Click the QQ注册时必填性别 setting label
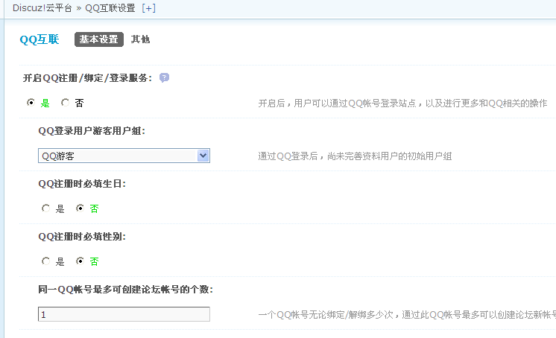 point(81,236)
